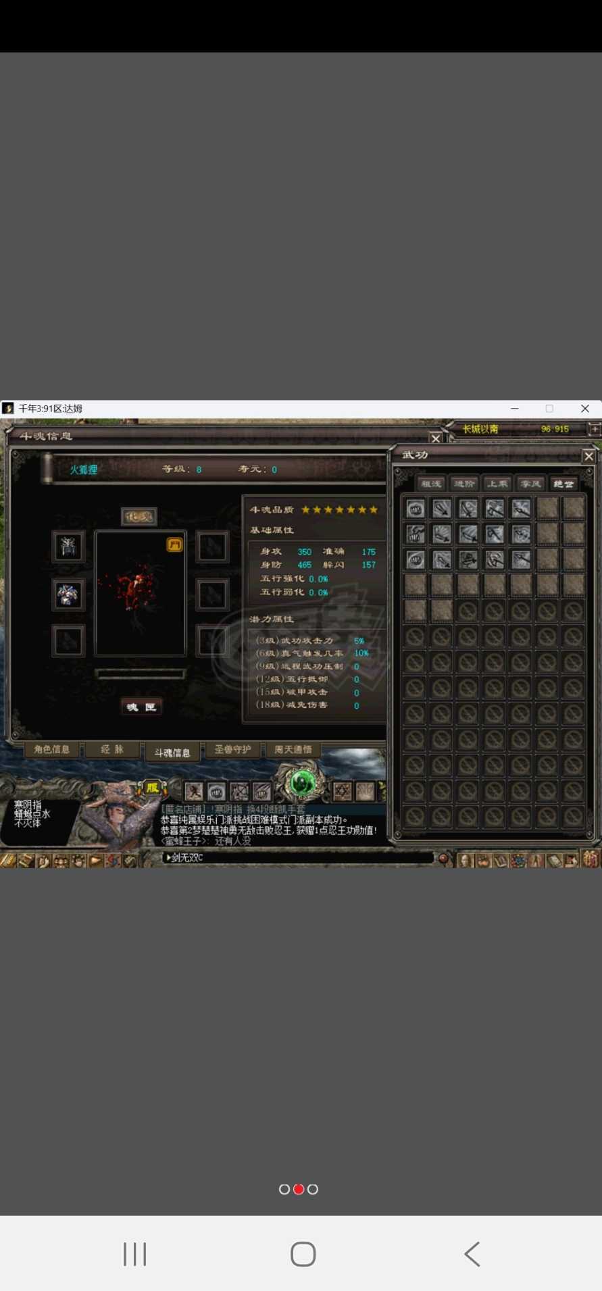Select bottom-left empty soul slot
602x1291 pixels.
(68, 641)
